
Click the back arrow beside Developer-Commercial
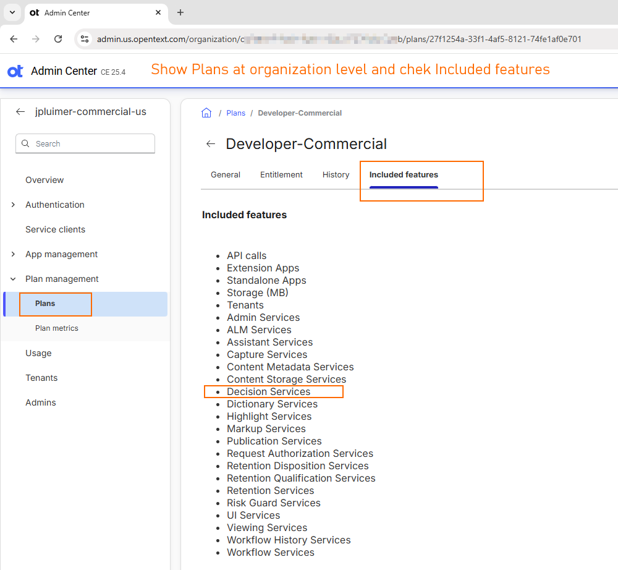(x=211, y=144)
